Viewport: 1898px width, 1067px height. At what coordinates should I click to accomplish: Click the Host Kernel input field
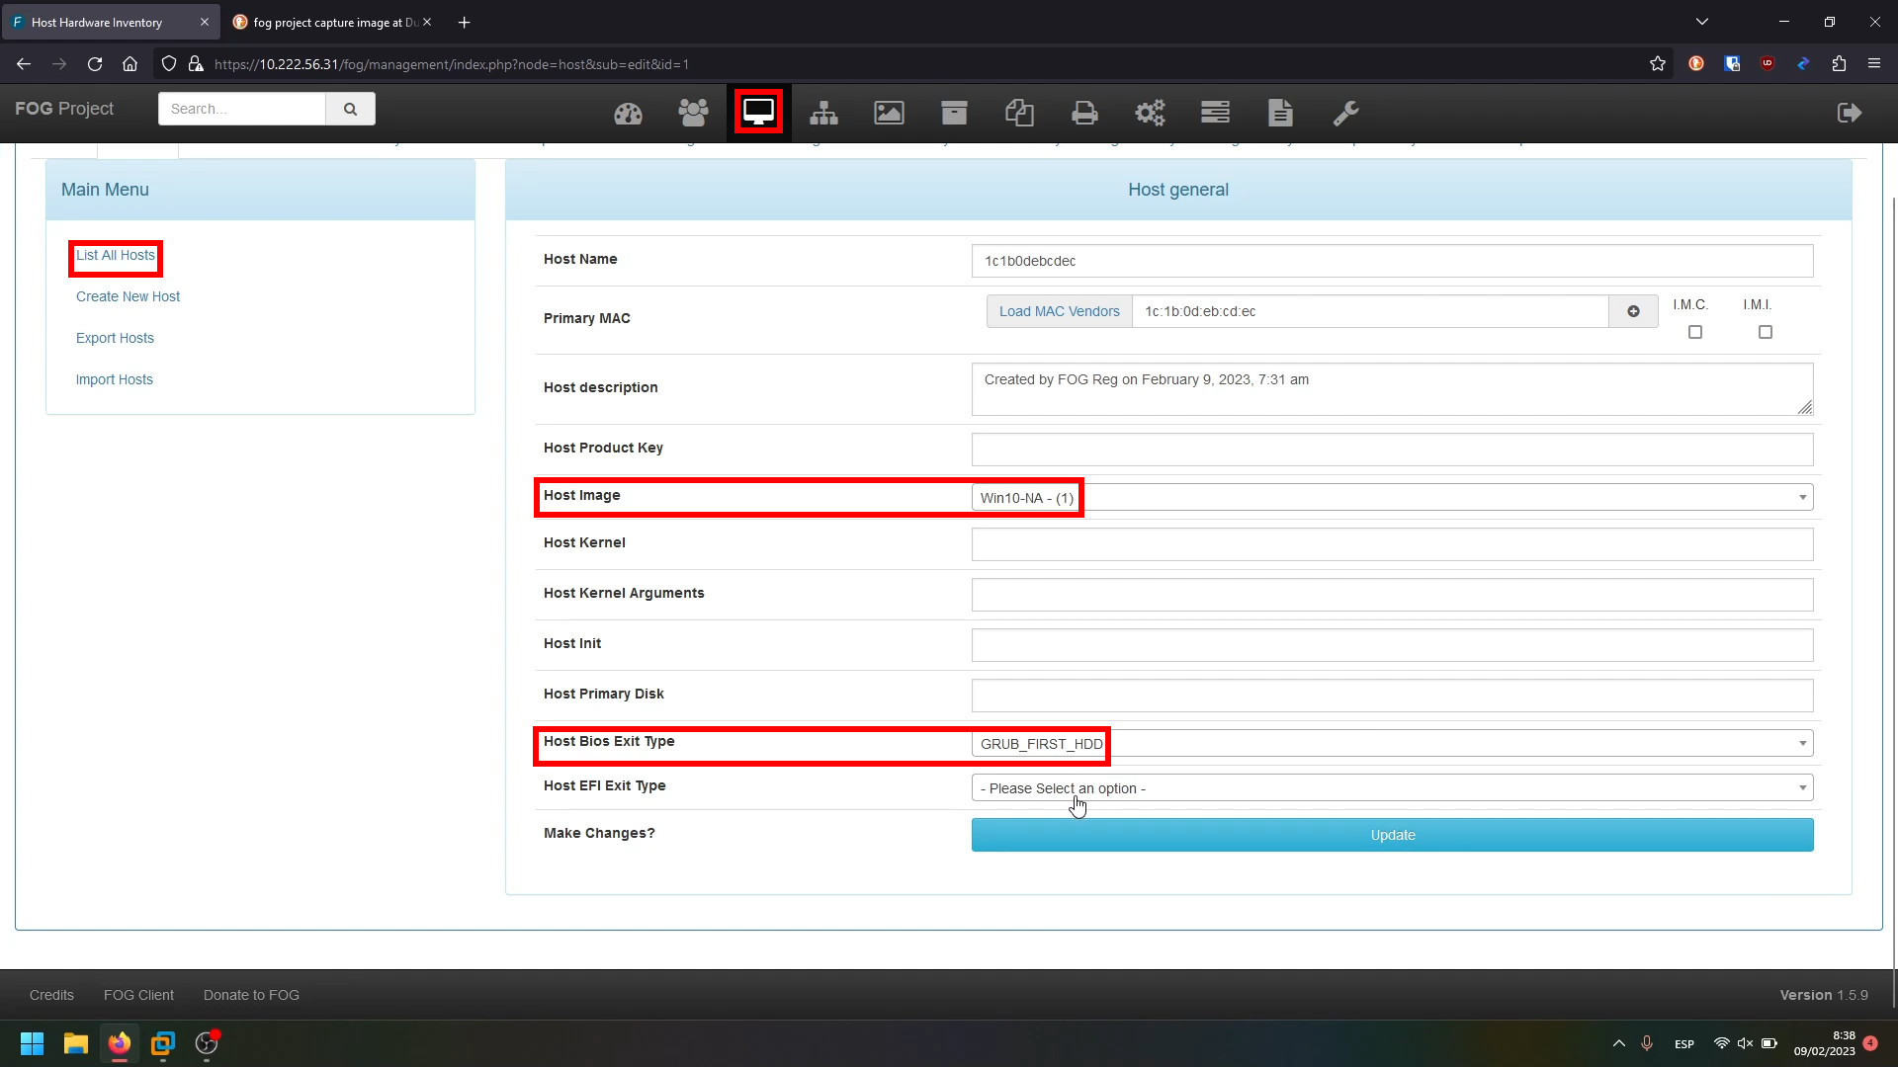click(1392, 544)
